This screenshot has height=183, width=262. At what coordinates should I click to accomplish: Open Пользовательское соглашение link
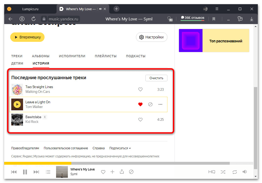coord(66,148)
